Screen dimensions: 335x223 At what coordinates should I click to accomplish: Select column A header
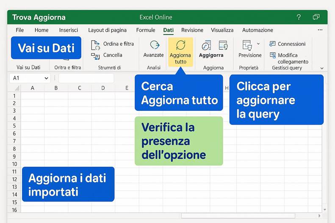33,88
